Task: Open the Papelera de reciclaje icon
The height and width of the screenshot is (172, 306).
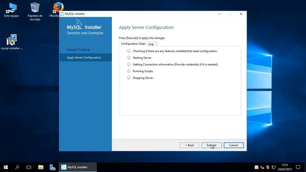Action: (x=35, y=11)
